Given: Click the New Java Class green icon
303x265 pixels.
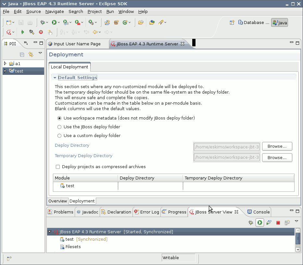Looking at the screenshot, I should click(x=125, y=23).
